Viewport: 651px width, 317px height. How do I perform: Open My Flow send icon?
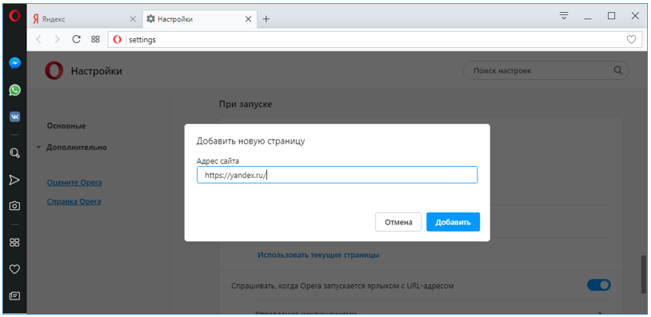14,180
